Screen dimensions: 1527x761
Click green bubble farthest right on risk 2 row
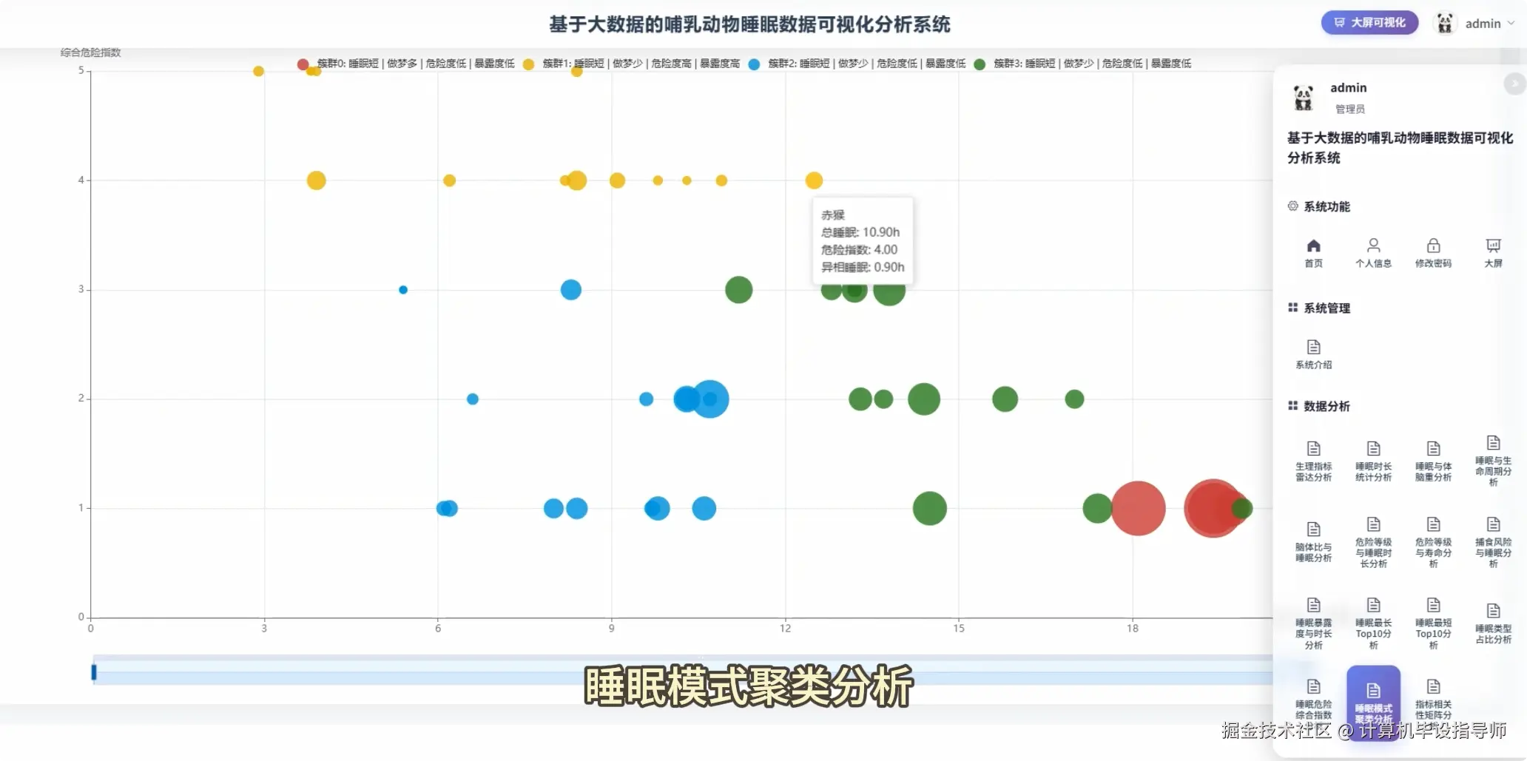[x=1074, y=399]
